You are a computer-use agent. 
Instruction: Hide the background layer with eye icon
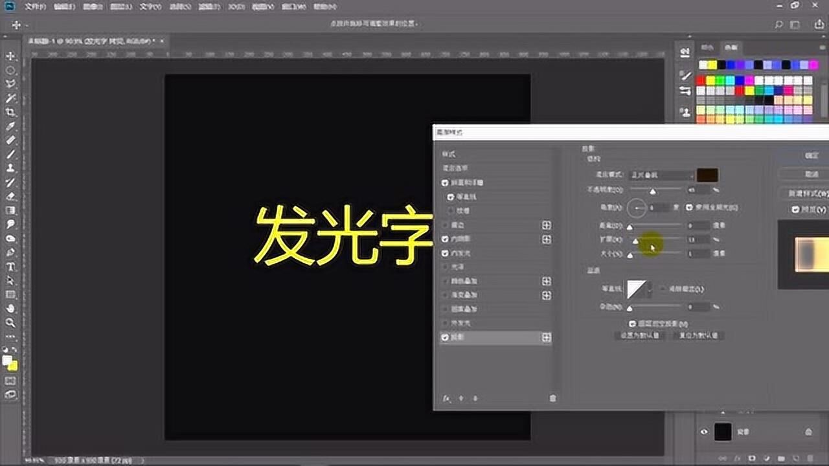click(704, 432)
